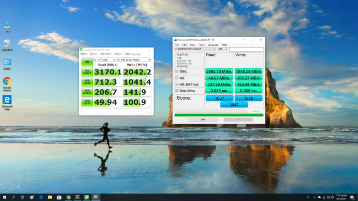The image size is (358, 201).
Task: Open This PC desktop icon
Action: pyautogui.click(x=7, y=25)
